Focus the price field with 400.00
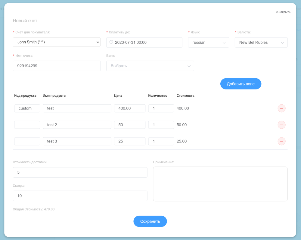Viewport: 301px width, 240px height. 129,108
